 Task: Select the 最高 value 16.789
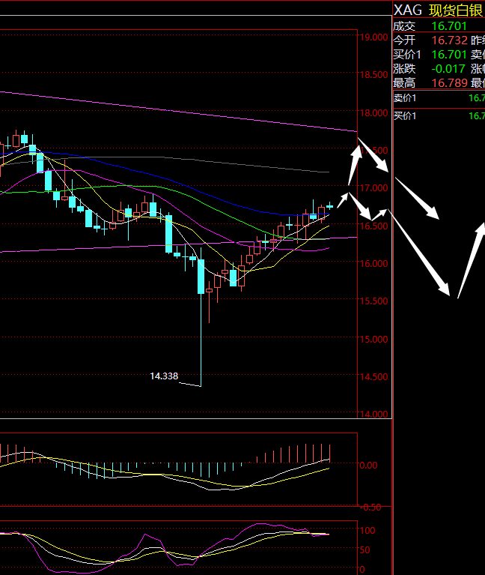coord(449,83)
